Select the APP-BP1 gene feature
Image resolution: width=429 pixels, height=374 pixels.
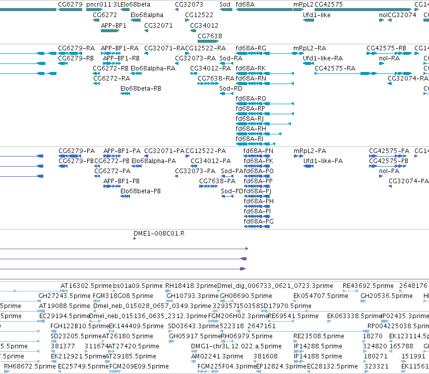click(110, 31)
